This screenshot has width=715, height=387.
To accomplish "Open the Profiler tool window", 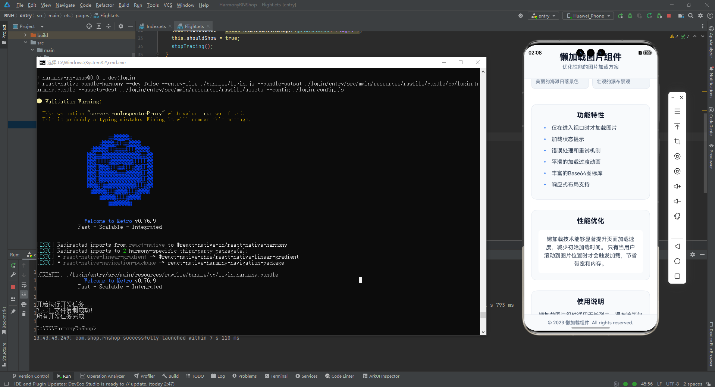I will (144, 376).
